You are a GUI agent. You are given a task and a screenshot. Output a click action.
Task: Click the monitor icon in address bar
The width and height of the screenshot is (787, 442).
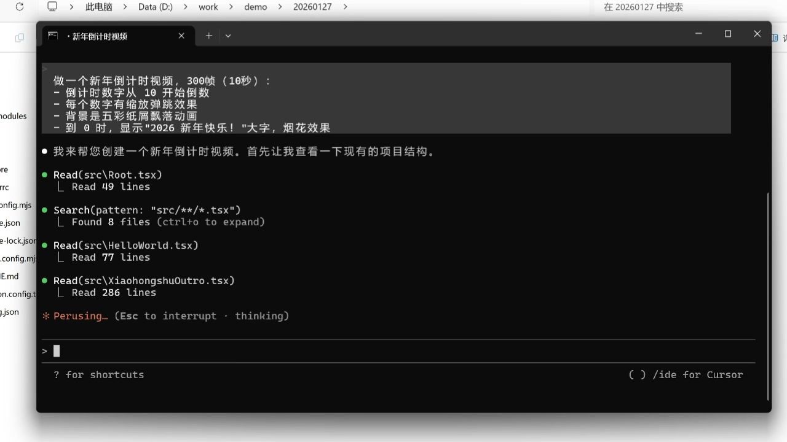pyautogui.click(x=52, y=7)
